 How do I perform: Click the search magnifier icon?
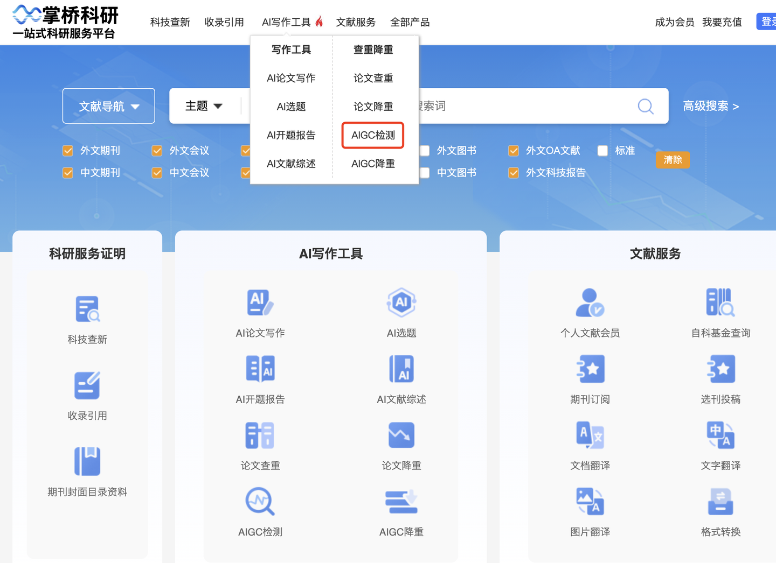(x=645, y=106)
